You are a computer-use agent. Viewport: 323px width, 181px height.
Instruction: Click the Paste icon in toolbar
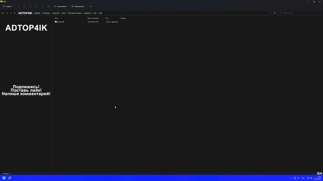pyautogui.click(x=30, y=7)
